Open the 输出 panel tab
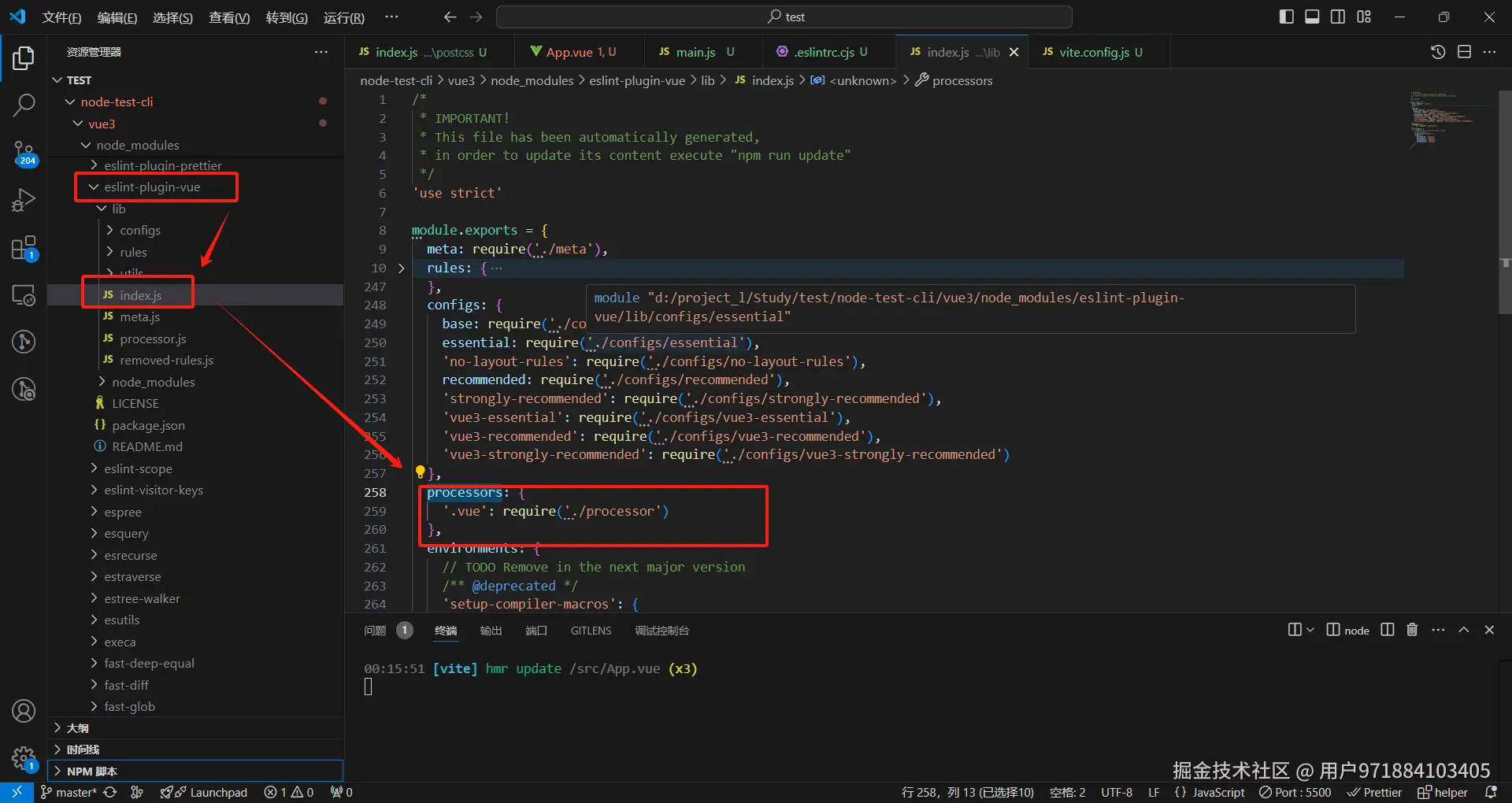Image resolution: width=1512 pixels, height=803 pixels. click(x=491, y=631)
